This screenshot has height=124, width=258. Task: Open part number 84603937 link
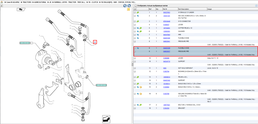click(166, 51)
